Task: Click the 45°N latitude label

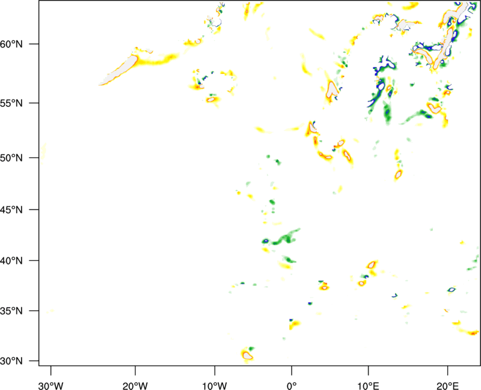Action: click(11, 210)
